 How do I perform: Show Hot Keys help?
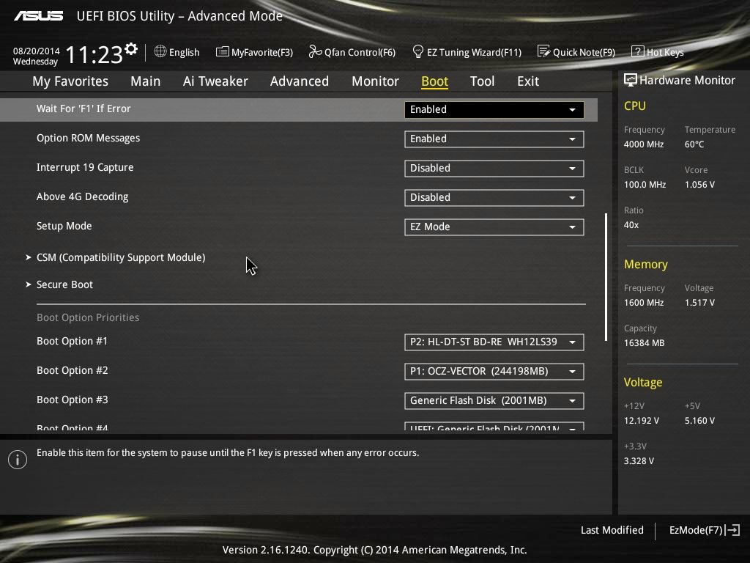(x=658, y=52)
